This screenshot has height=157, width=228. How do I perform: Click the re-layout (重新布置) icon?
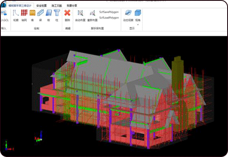(x=92, y=13)
